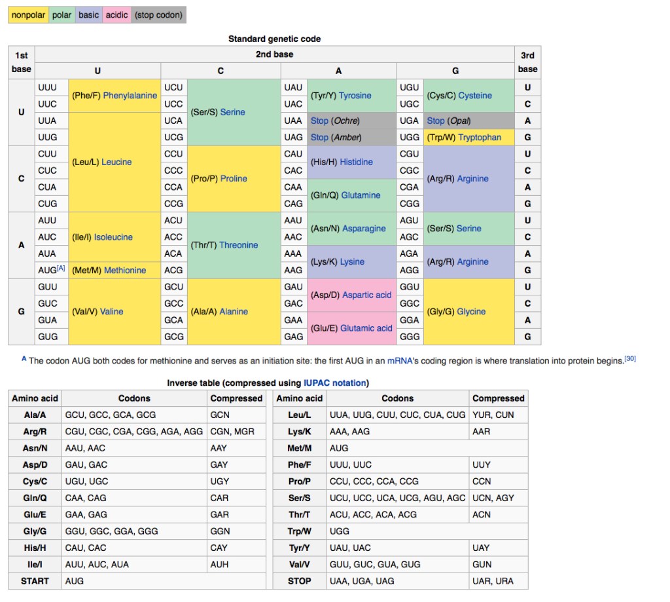670x602 pixels.
Task: Click the Histidine link
Action: pyautogui.click(x=356, y=162)
